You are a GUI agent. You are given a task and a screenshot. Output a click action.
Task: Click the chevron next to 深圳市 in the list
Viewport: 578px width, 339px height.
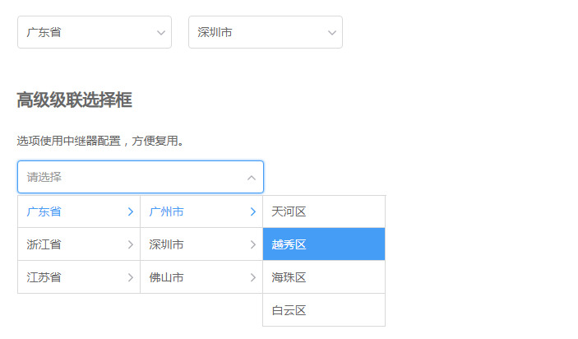(x=253, y=244)
